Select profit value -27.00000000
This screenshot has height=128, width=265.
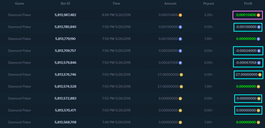coord(246,75)
